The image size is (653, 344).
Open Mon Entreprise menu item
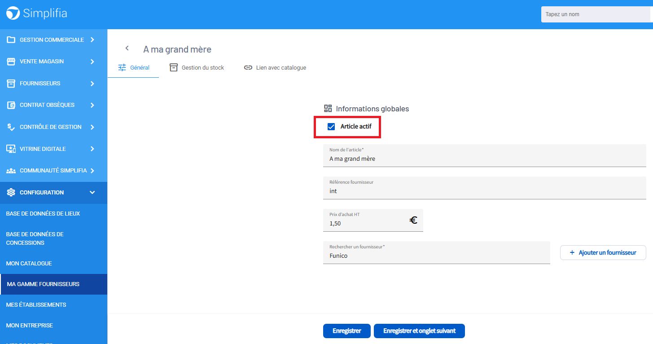click(x=53, y=325)
